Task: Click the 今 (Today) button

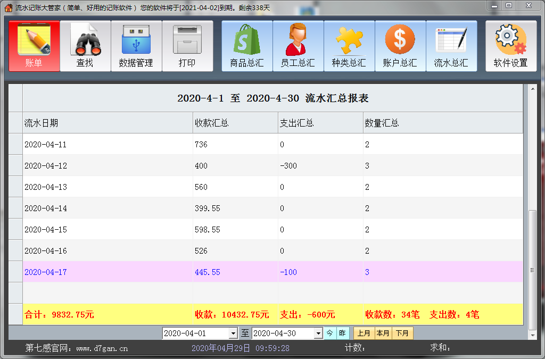Action: tap(330, 333)
